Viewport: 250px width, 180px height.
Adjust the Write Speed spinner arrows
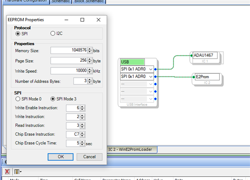click(90, 71)
